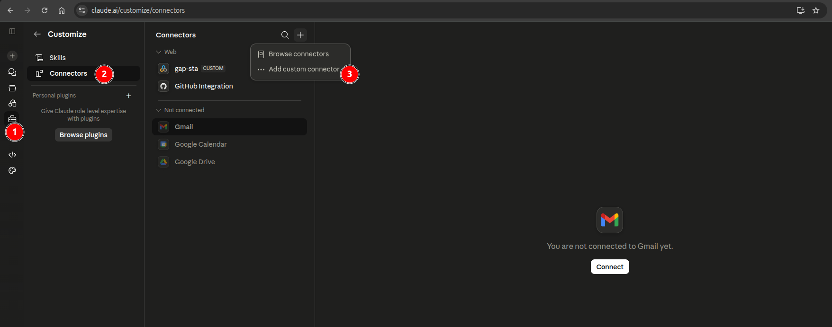Select Google Drive connector
Image resolution: width=832 pixels, height=327 pixels.
[x=229, y=162]
